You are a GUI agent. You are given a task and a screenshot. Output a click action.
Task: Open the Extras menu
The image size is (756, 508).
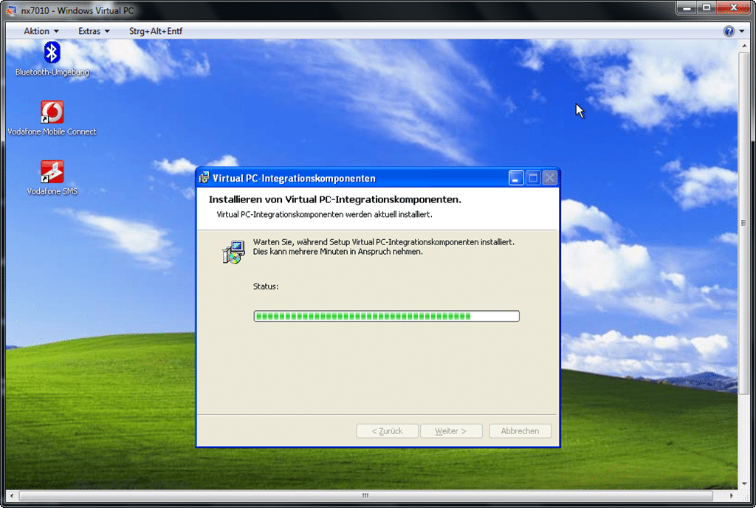click(x=94, y=31)
